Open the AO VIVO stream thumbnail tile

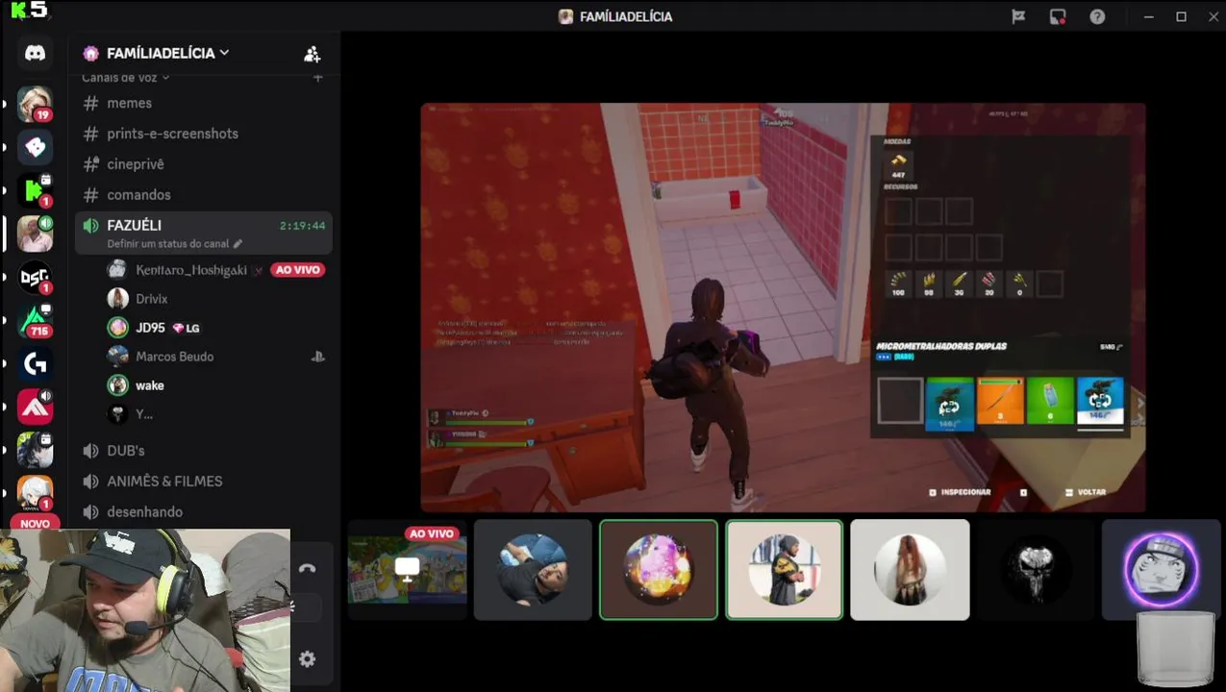click(408, 570)
